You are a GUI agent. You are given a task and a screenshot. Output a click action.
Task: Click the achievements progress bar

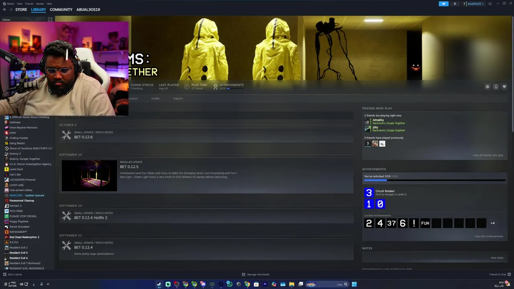[434, 180]
